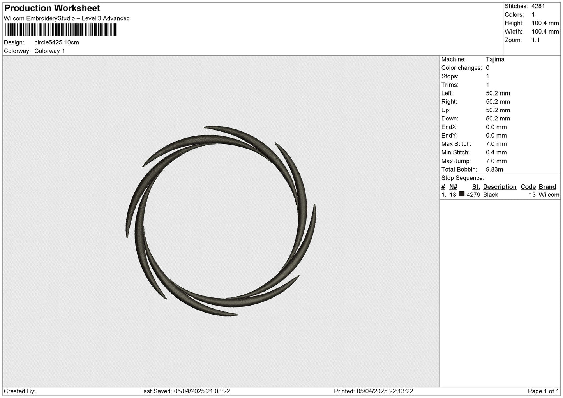Click the Wilcom brand cell
Viewport: 563px width, 398px height.
(x=549, y=195)
